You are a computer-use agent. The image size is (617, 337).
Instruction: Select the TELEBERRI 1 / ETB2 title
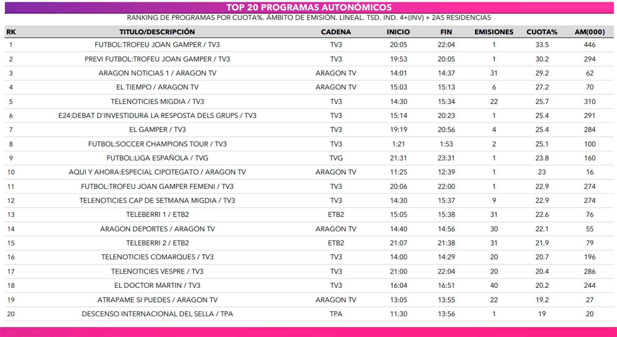coord(157,214)
